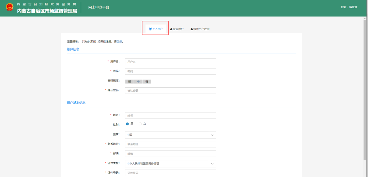Click 网上申办平台 in the header

coord(98,7)
